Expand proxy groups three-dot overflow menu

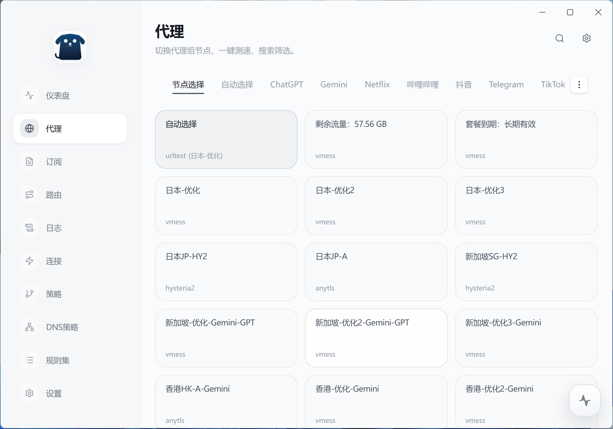[x=579, y=85]
